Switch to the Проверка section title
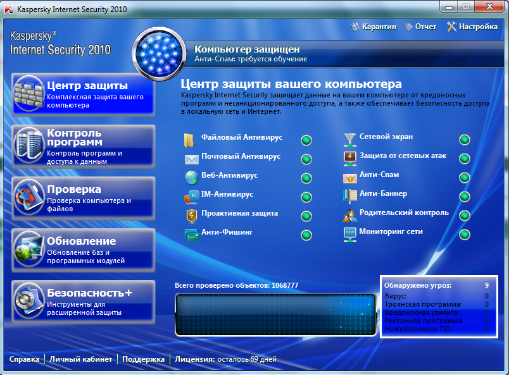Image resolution: width=509 pixels, height=375 pixels. (74, 190)
